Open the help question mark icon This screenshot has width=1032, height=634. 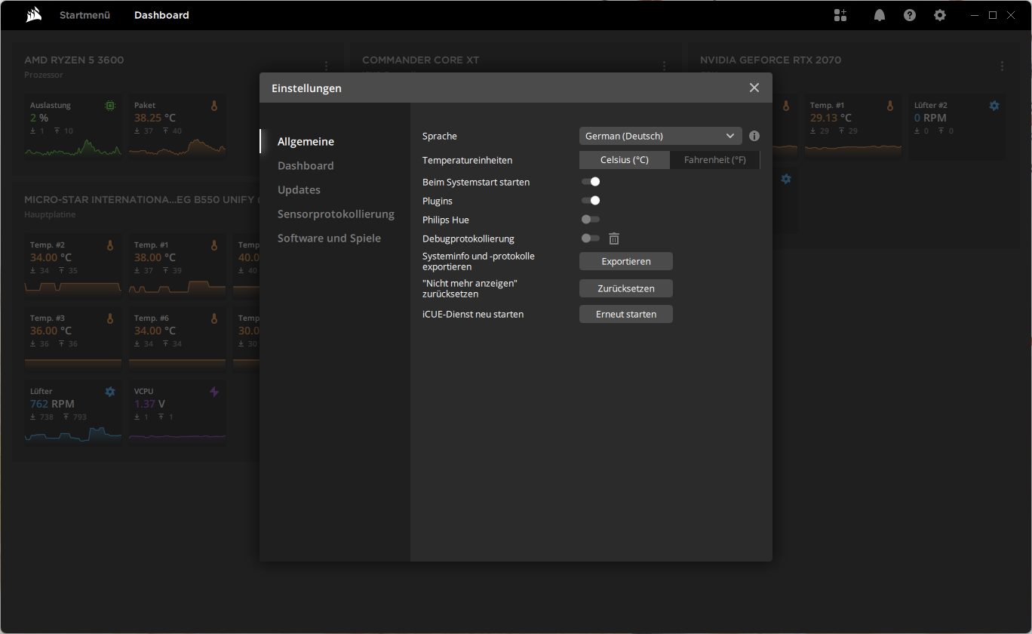(910, 15)
